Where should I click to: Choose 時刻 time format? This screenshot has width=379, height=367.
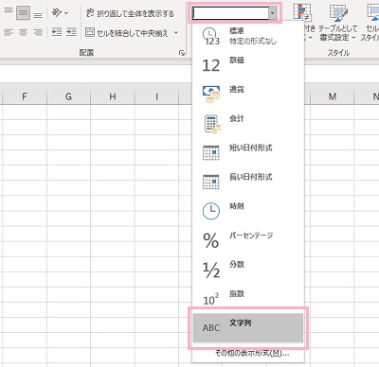pos(248,211)
